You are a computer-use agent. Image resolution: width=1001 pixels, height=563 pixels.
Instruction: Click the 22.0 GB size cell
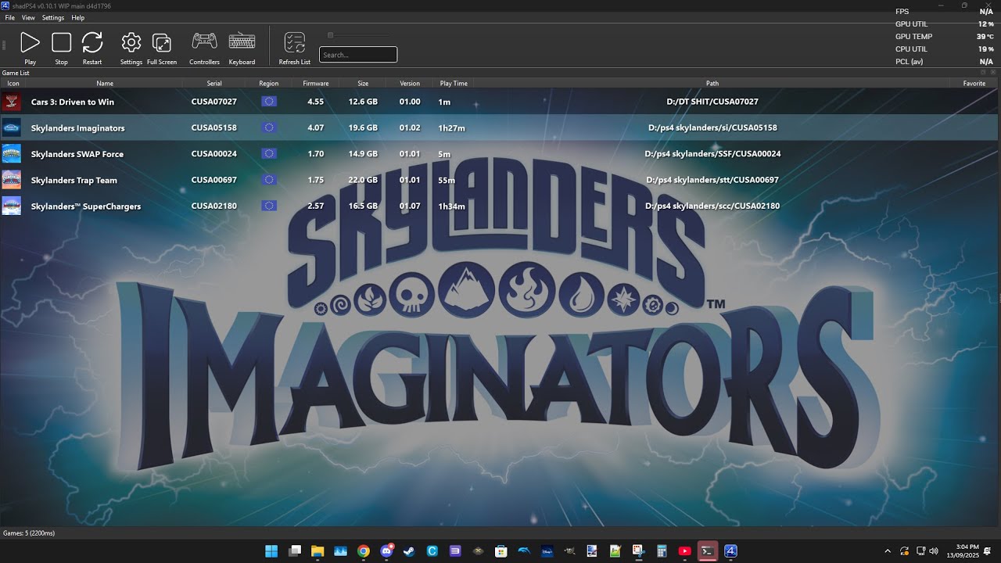pos(363,180)
